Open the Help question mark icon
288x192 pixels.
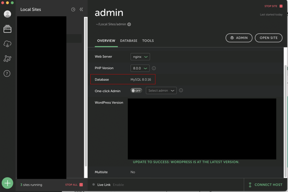point(7,74)
